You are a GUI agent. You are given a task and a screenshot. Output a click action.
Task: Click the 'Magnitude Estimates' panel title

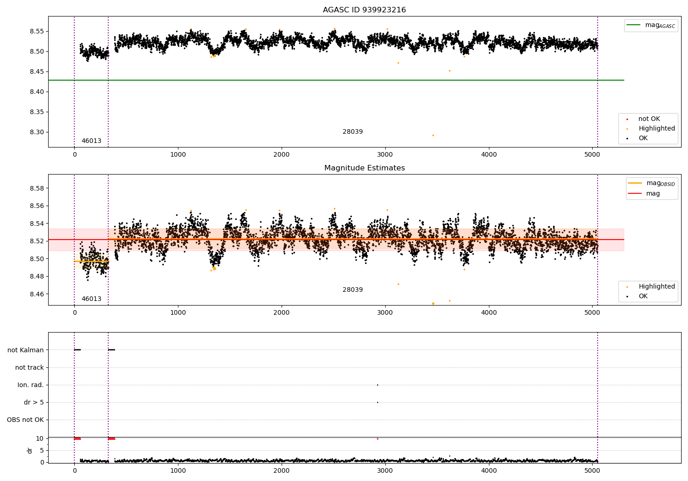[x=364, y=168]
